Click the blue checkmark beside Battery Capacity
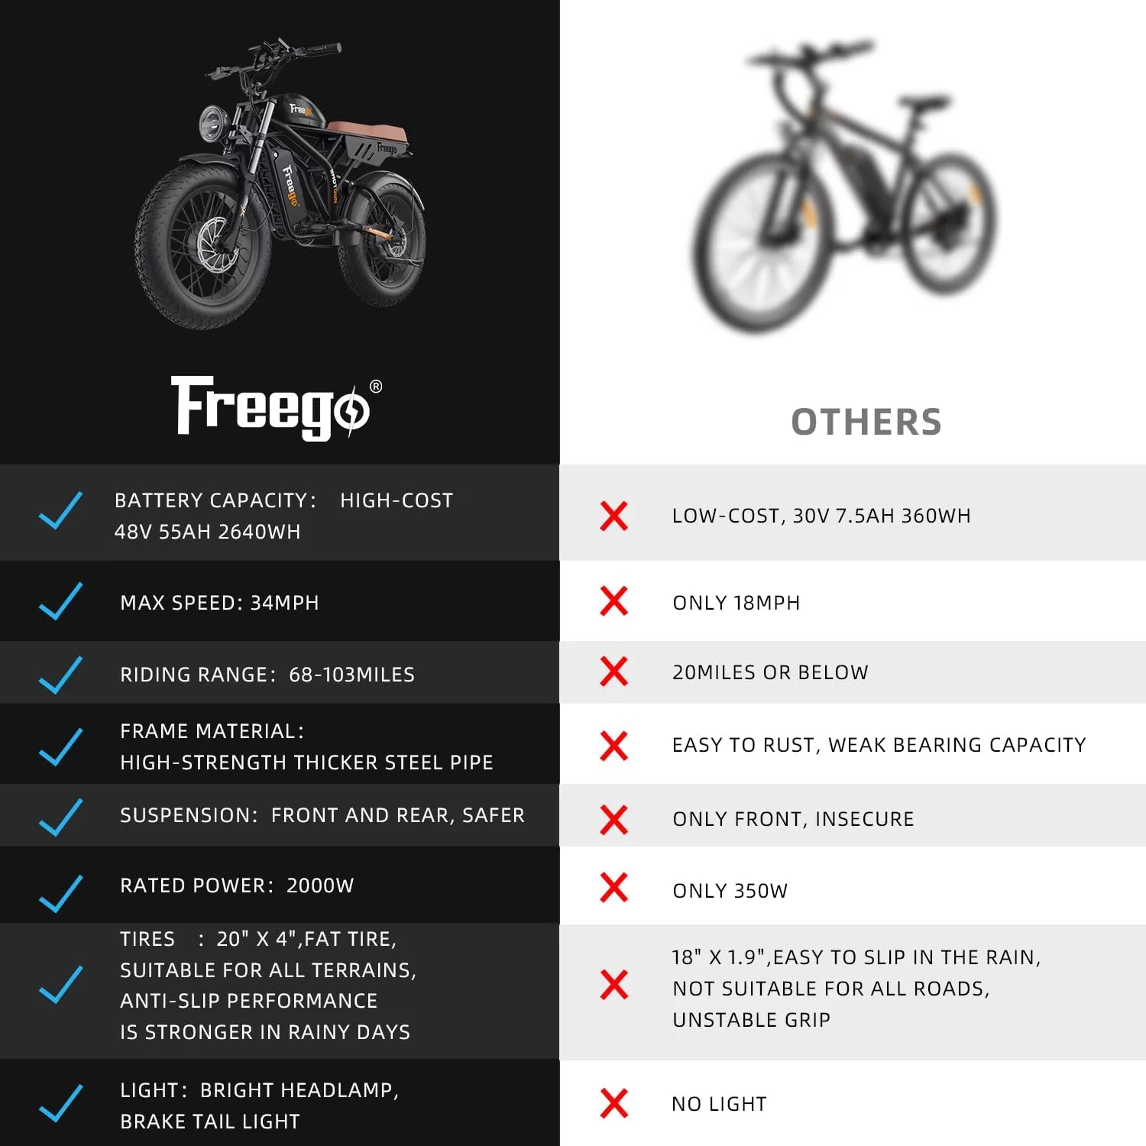 click(x=60, y=511)
